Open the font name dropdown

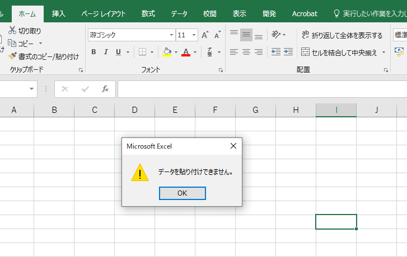point(171,35)
